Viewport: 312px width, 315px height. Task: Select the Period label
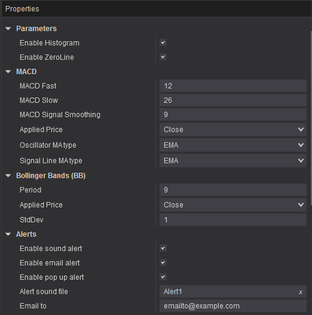30,190
